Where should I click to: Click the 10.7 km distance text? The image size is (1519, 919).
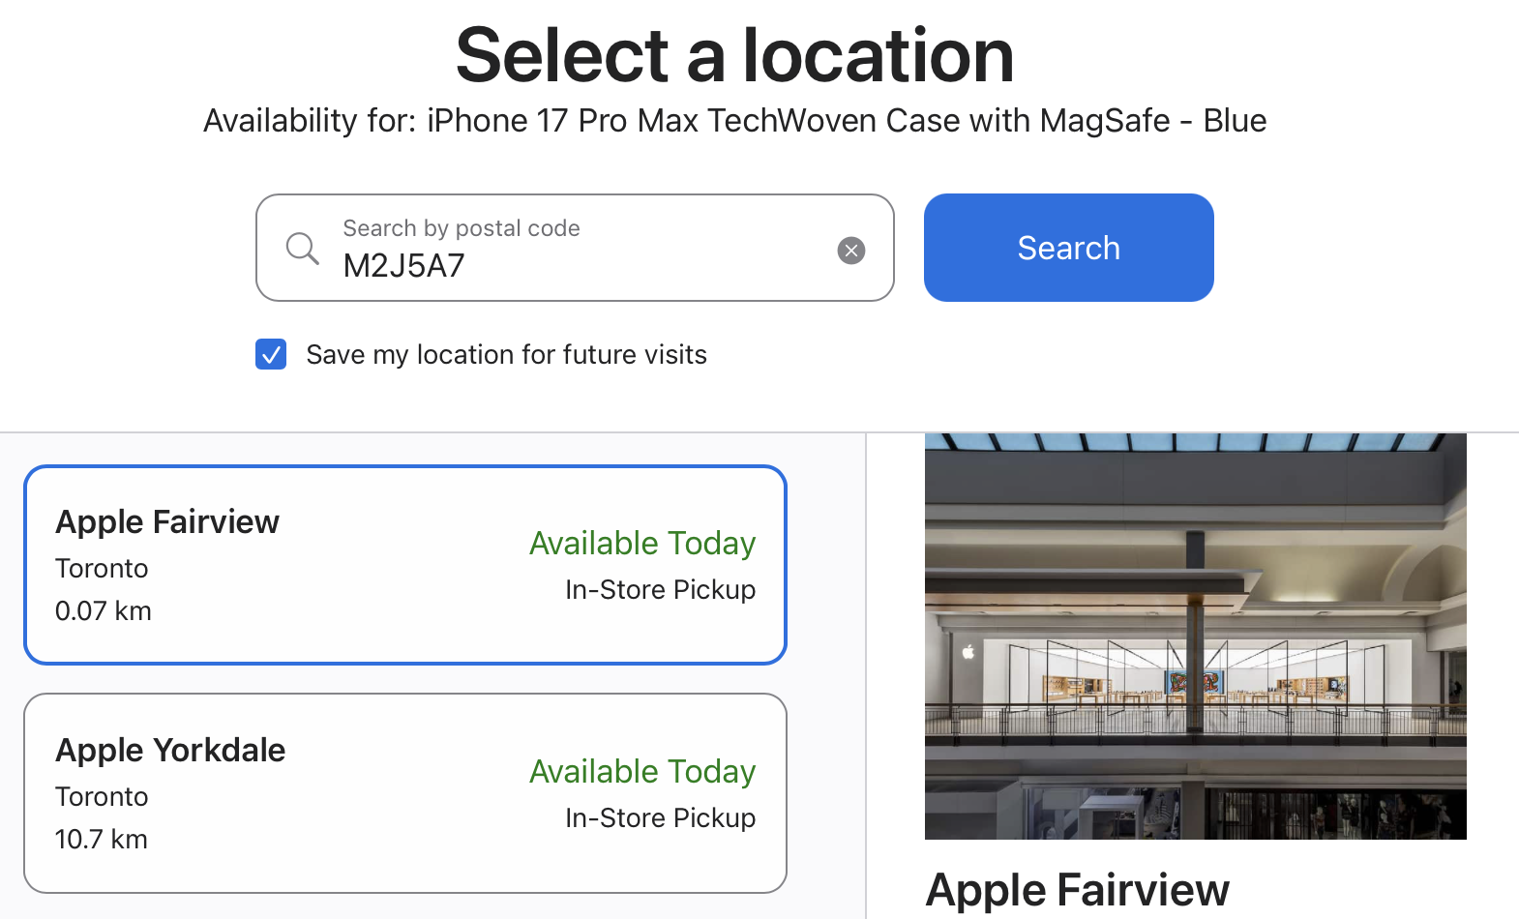point(102,840)
